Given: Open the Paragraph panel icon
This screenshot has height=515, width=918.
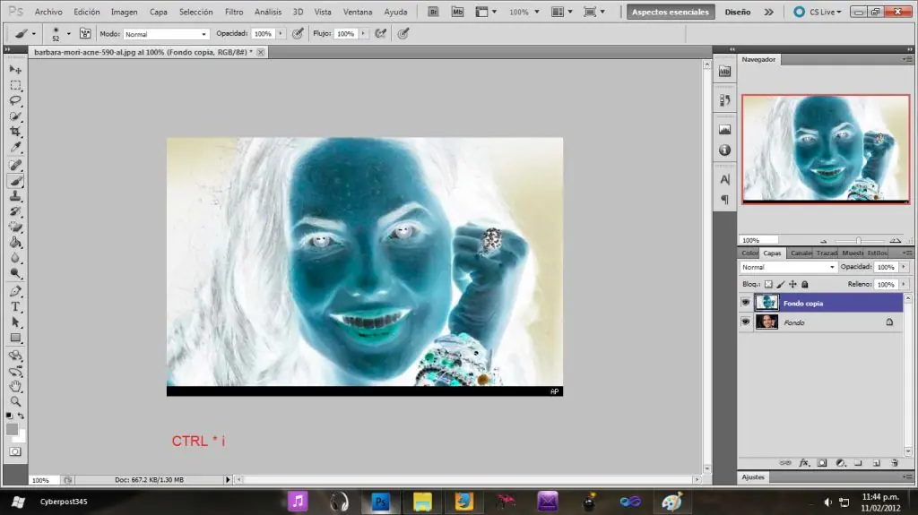Looking at the screenshot, I should 724,200.
